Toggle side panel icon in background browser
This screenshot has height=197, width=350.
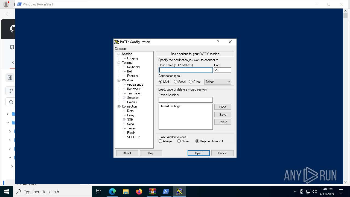tap(10, 78)
